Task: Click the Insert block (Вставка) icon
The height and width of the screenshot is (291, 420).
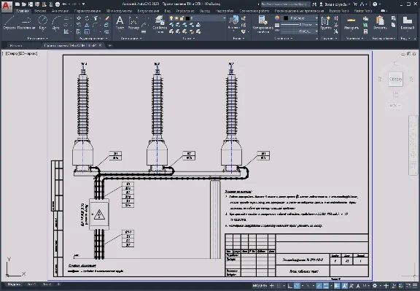Action: [x=233, y=21]
